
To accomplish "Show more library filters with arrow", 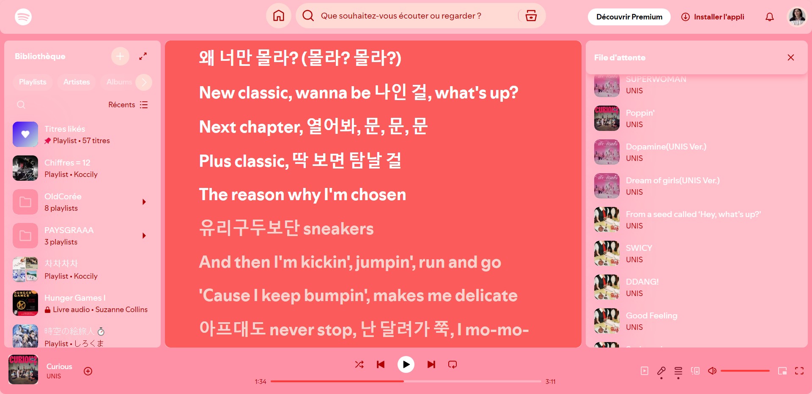I will click(x=144, y=82).
